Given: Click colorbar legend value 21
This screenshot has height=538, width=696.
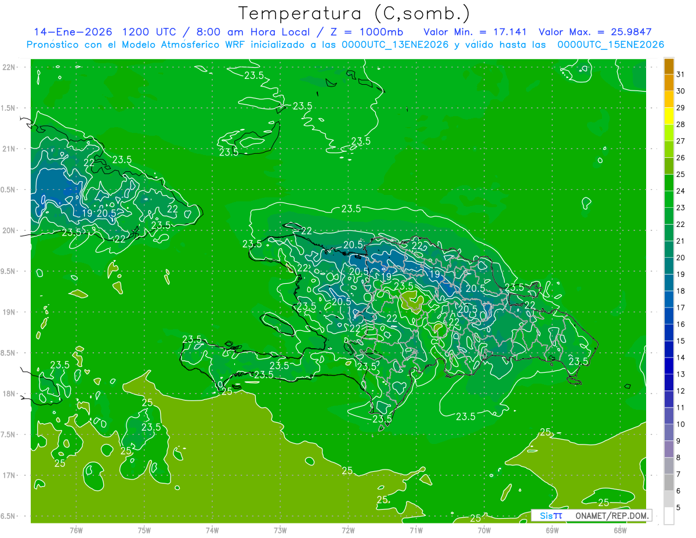Looking at the screenshot, I should [x=681, y=241].
